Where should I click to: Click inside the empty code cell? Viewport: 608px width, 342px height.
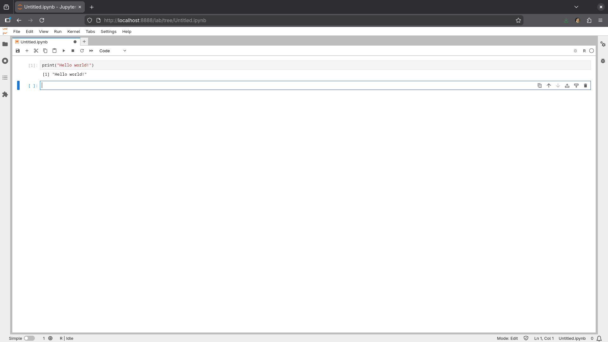(285, 85)
